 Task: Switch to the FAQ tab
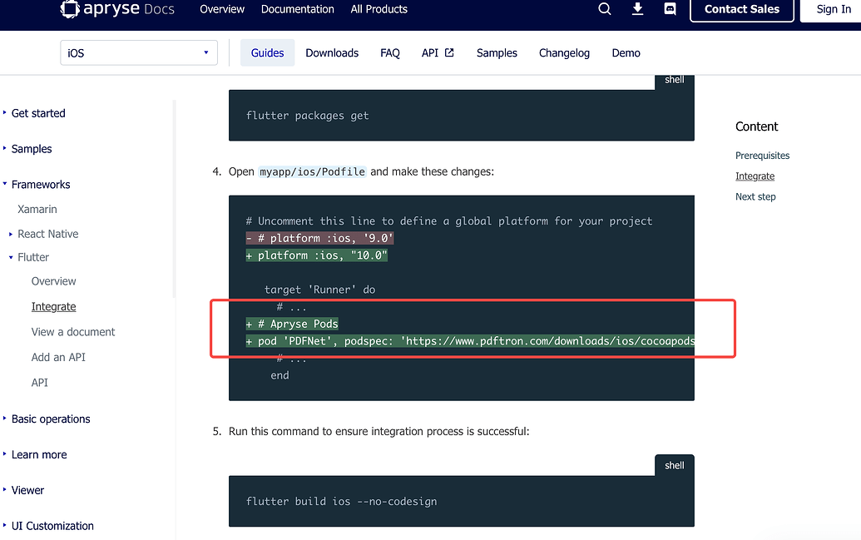(390, 52)
